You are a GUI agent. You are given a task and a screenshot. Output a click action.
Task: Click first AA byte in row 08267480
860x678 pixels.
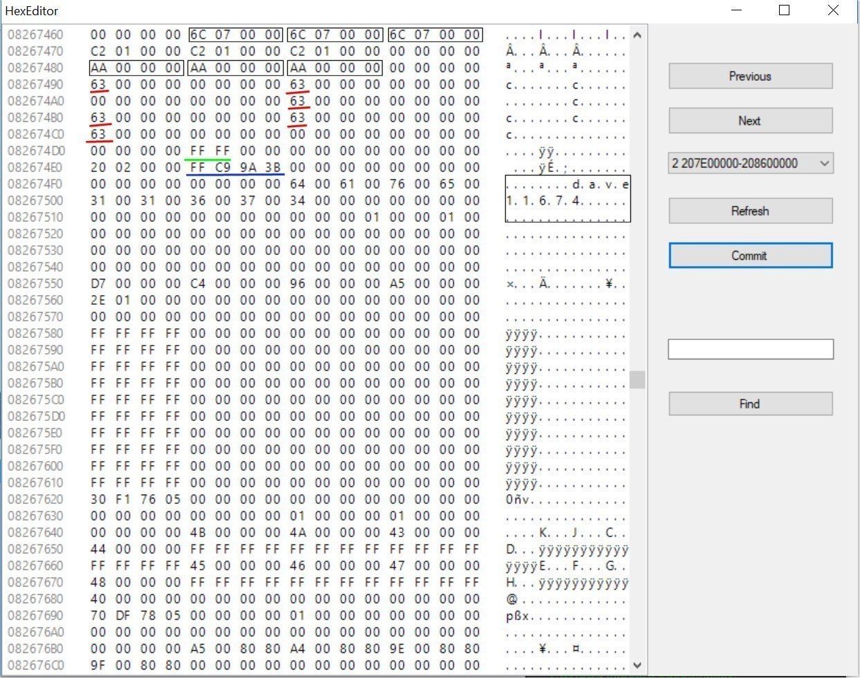98,68
